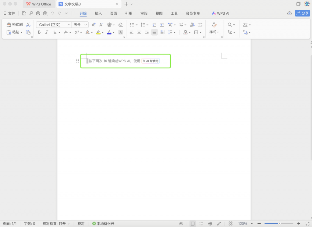Click the WPS AI button
The width and height of the screenshot is (312, 227).
click(x=221, y=13)
